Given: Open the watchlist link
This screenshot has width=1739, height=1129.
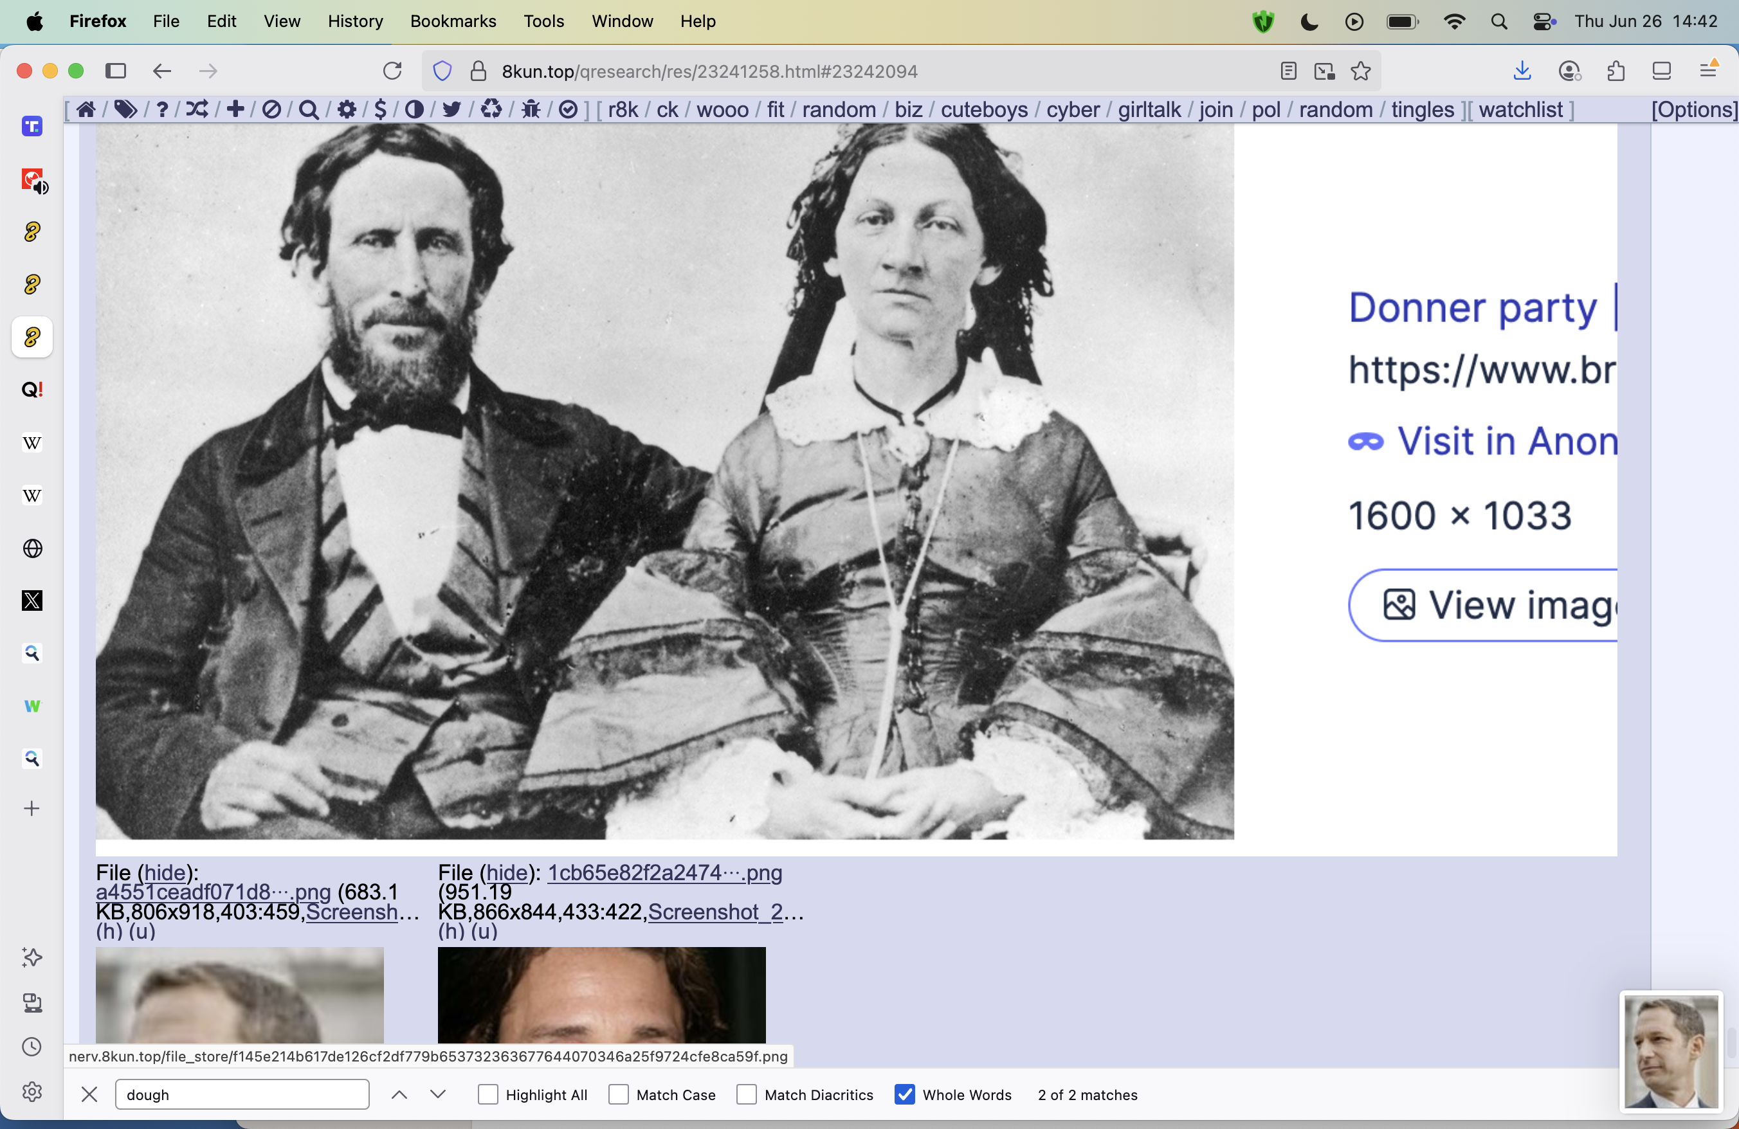Looking at the screenshot, I should (x=1520, y=109).
